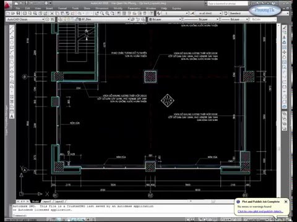Click the view plot and publish details link
297x222 pixels.
[x=260, y=212]
